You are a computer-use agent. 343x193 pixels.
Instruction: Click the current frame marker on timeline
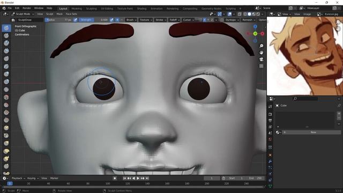pos(10,183)
